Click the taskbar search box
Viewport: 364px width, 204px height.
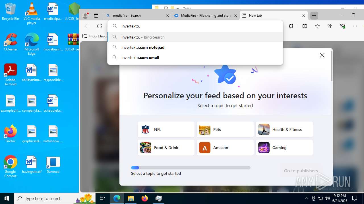[55, 198]
